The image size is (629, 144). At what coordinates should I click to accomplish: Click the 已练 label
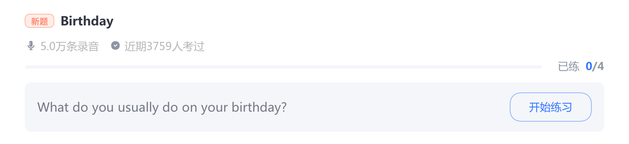(x=569, y=67)
